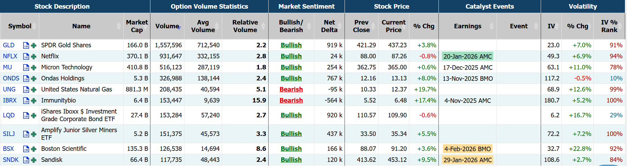
Task: Sort by the Earnings column arrows
Action: 491,26
